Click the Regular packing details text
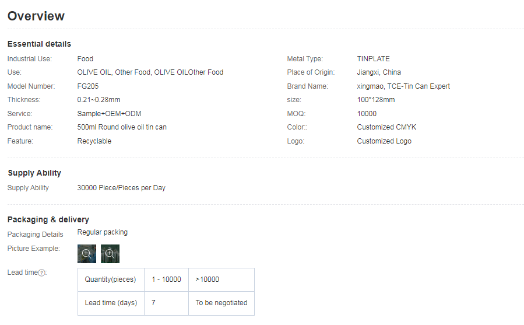The width and height of the screenshot is (524, 325). click(x=103, y=232)
